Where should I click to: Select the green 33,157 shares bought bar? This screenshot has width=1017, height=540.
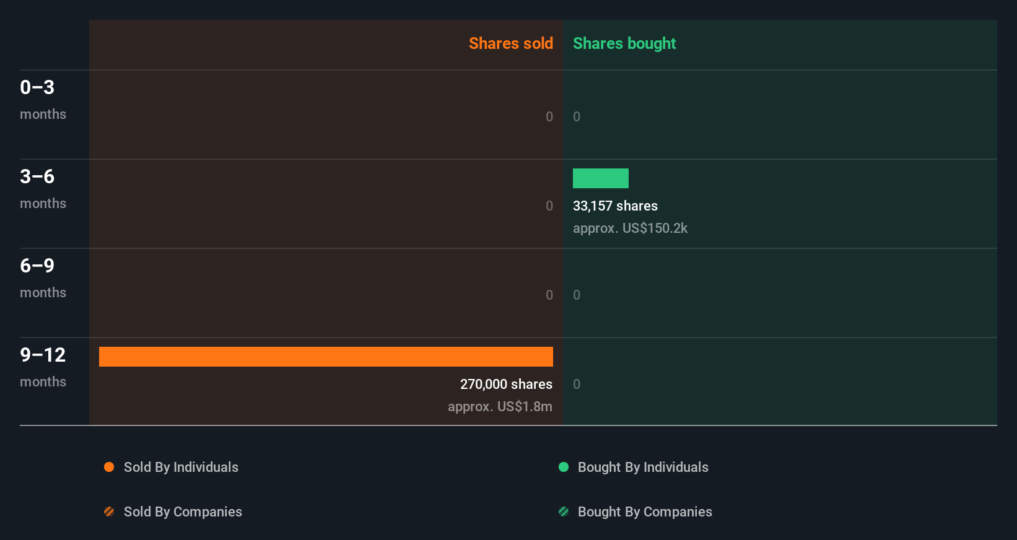click(601, 178)
